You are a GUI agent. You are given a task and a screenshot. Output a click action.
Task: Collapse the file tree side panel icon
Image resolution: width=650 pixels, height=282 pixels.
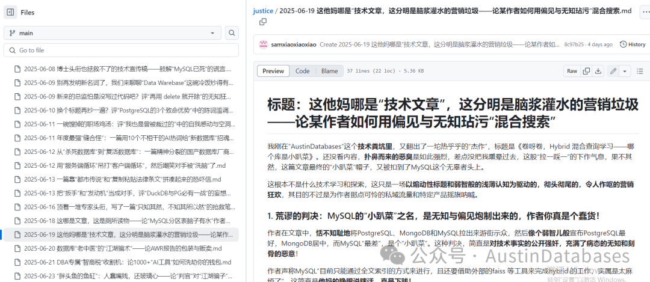click(x=10, y=13)
